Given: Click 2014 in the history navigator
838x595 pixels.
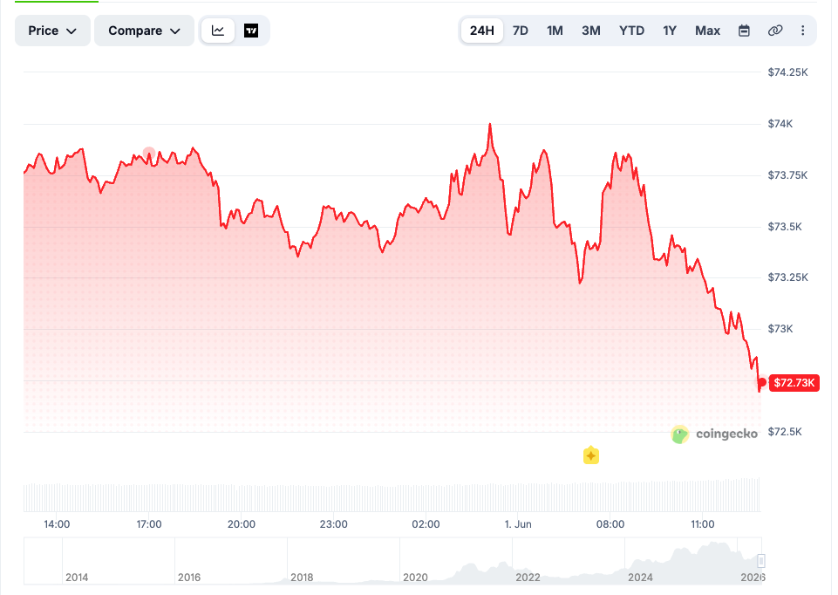Looking at the screenshot, I should (77, 578).
